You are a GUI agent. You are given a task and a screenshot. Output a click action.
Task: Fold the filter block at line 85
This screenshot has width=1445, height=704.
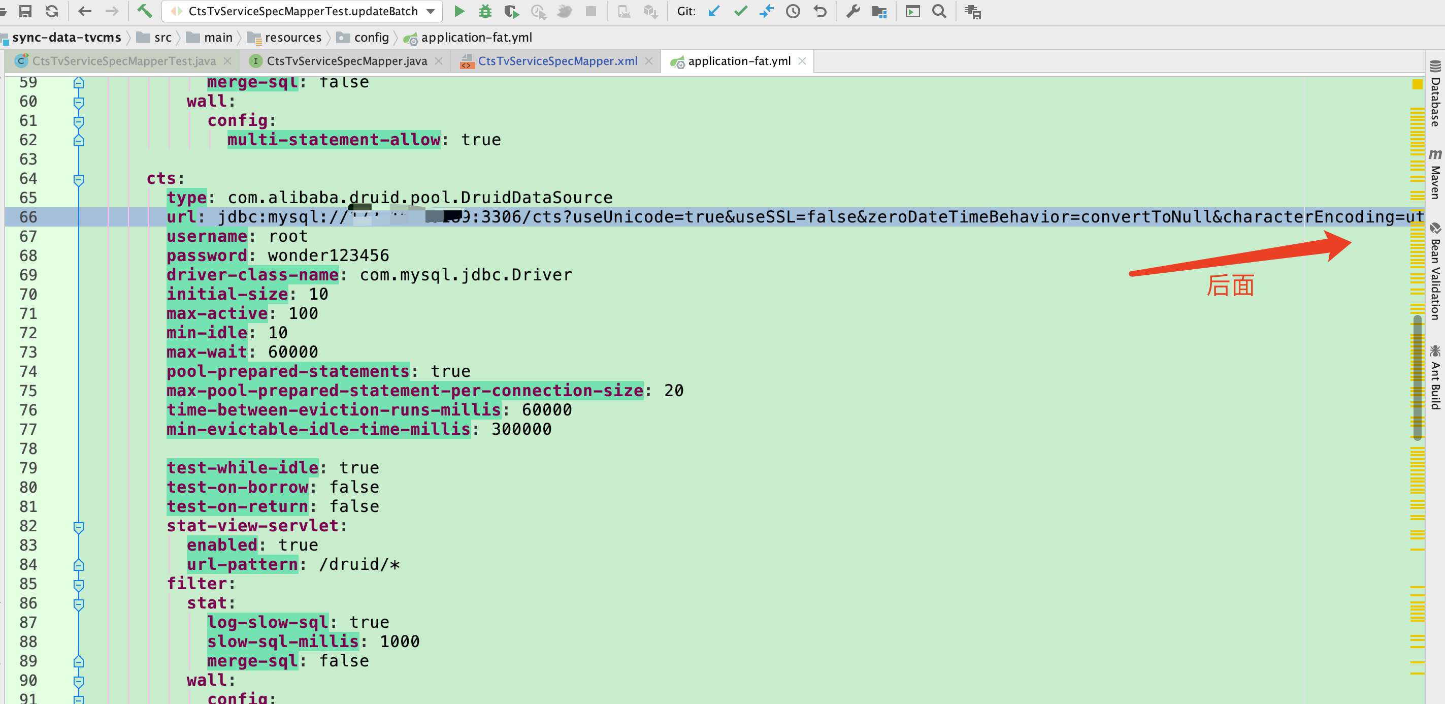[x=79, y=585]
